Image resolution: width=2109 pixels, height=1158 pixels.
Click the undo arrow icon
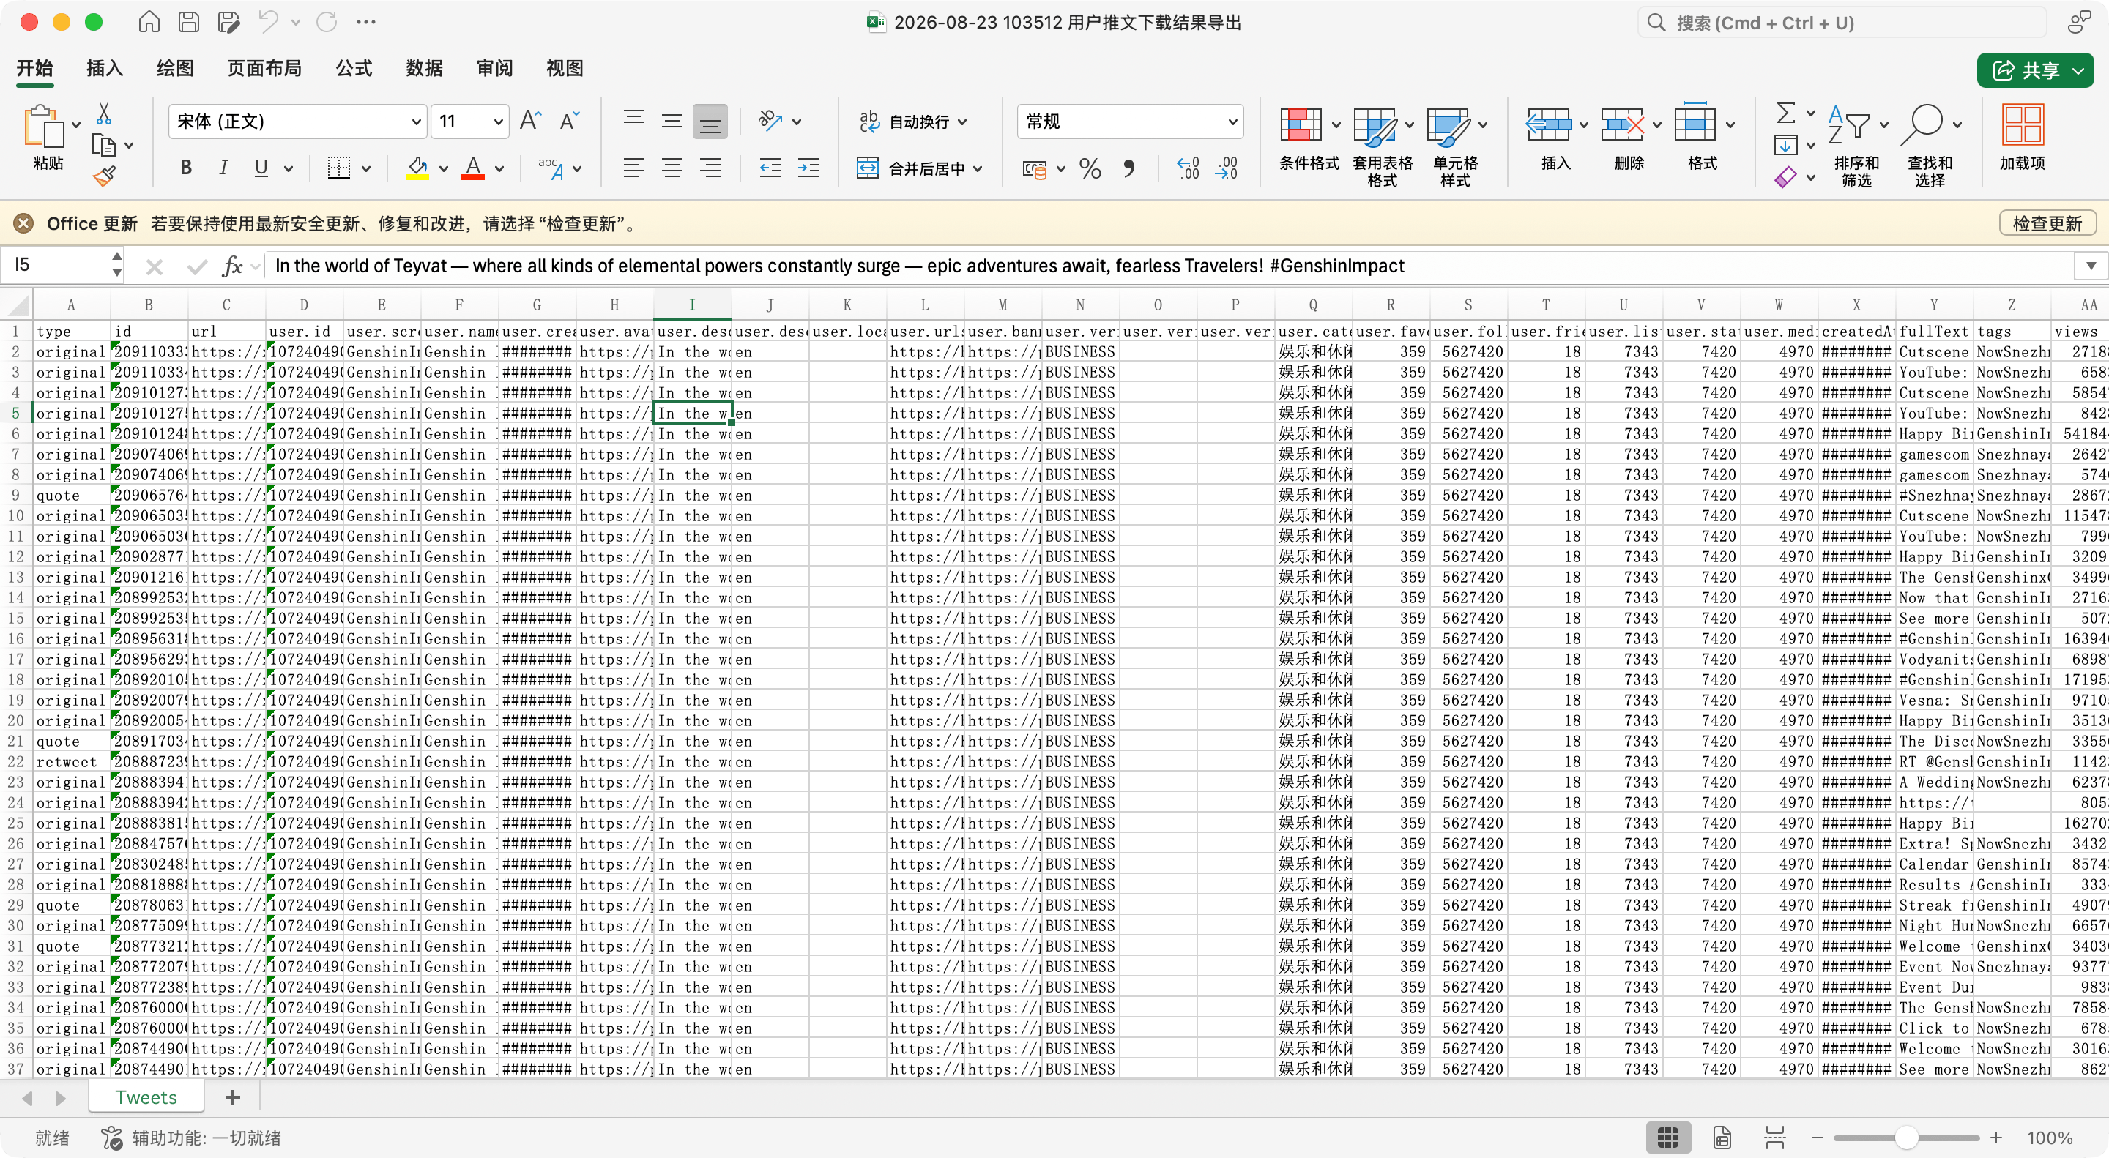268,22
